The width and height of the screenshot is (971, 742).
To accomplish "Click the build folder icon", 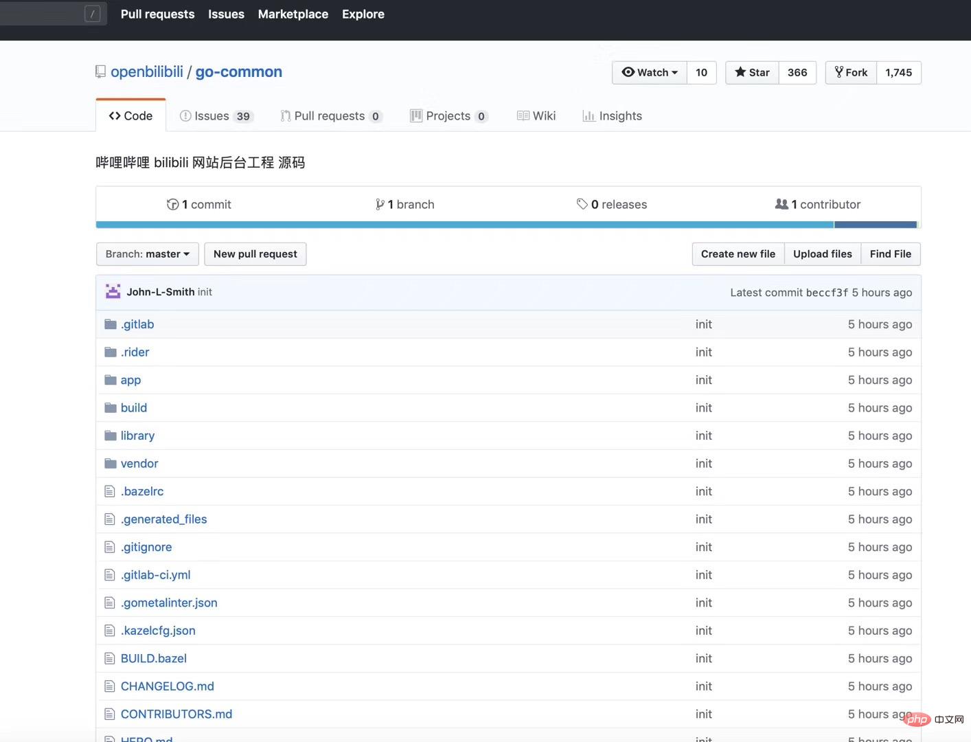I will [x=110, y=407].
